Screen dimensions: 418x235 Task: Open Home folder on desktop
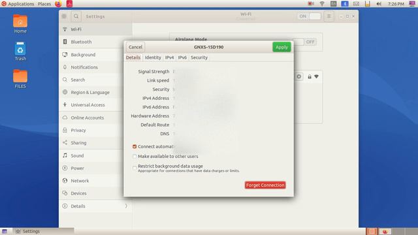pos(20,23)
